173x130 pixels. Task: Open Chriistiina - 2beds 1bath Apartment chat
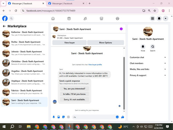point(24,63)
